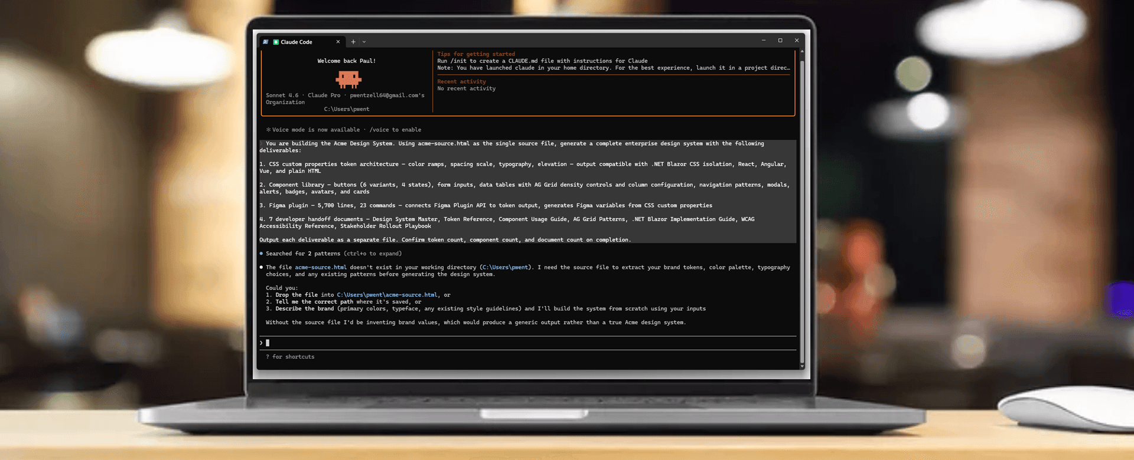Click the 'Component library – buttons' prompt line

[x=524, y=188]
